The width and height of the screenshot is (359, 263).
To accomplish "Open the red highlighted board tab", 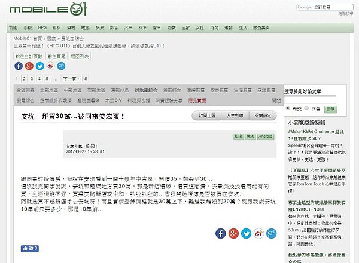I will (197, 100).
